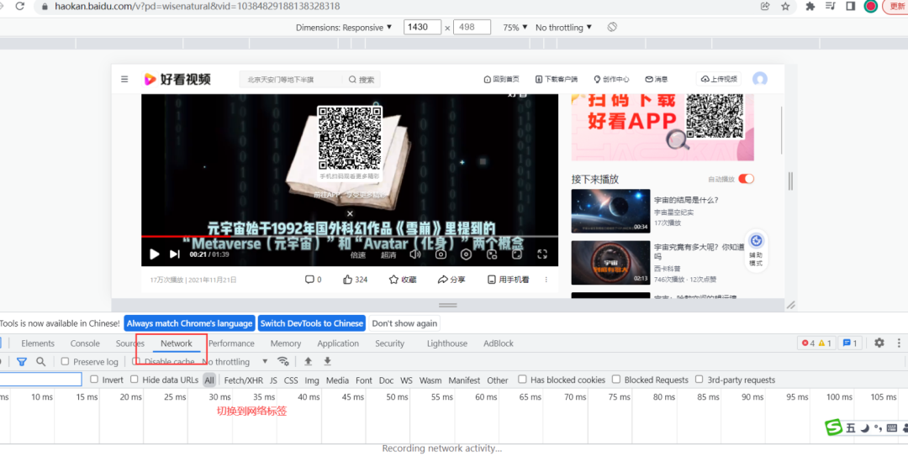Click the 搜索 search button
The height and width of the screenshot is (456, 908).
tap(362, 79)
